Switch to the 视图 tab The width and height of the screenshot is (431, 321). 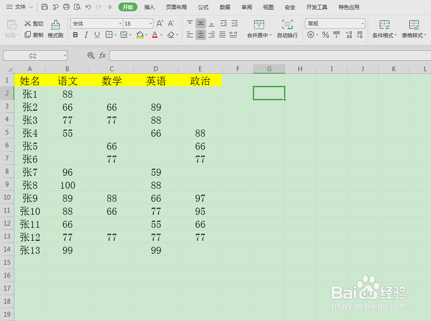(x=268, y=7)
